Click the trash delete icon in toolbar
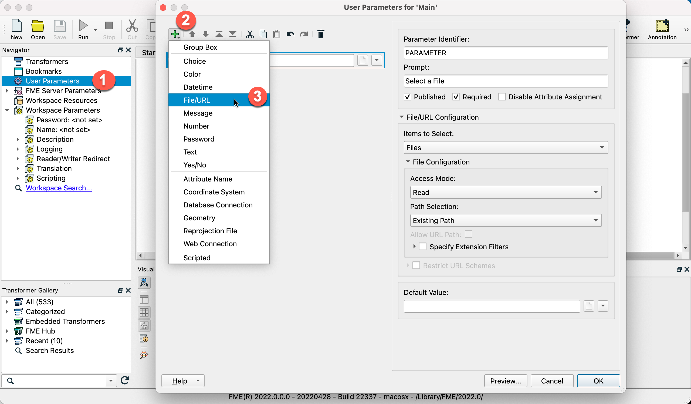The width and height of the screenshot is (691, 404). [x=321, y=34]
